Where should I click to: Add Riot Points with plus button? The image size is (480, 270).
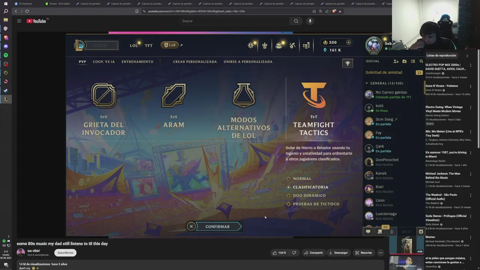tap(348, 42)
